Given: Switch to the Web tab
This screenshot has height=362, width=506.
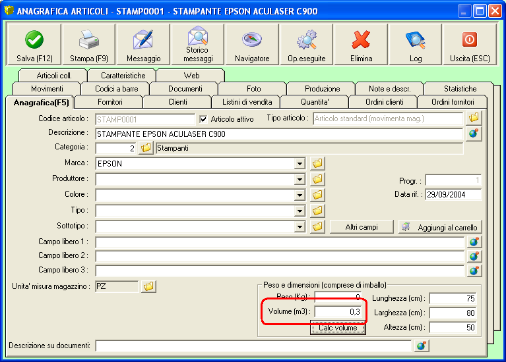Looking at the screenshot, I should 191,76.
